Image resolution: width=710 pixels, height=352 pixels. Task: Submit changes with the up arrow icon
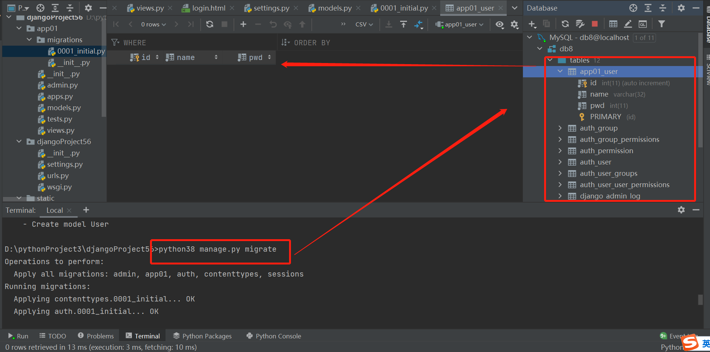302,25
